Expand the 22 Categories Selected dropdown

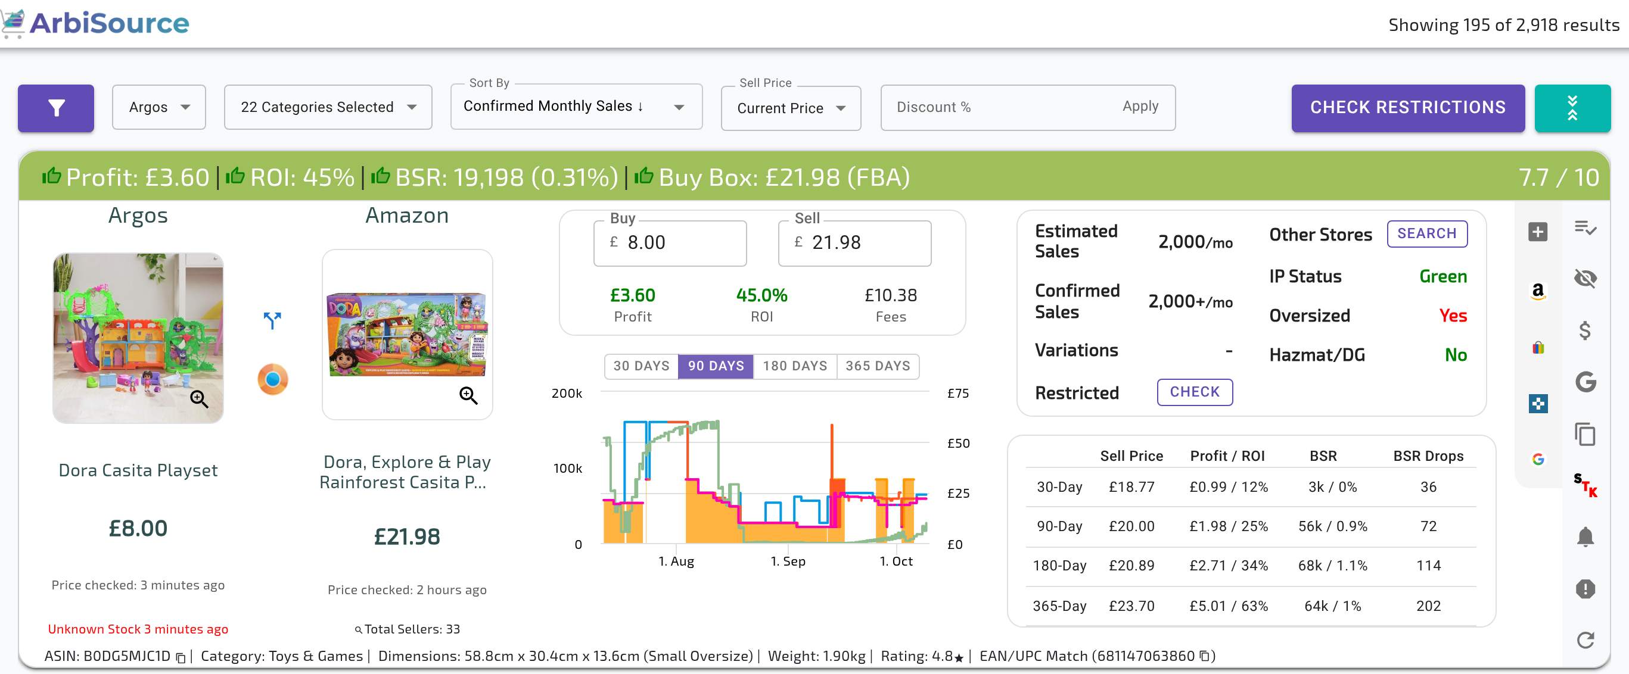point(328,107)
